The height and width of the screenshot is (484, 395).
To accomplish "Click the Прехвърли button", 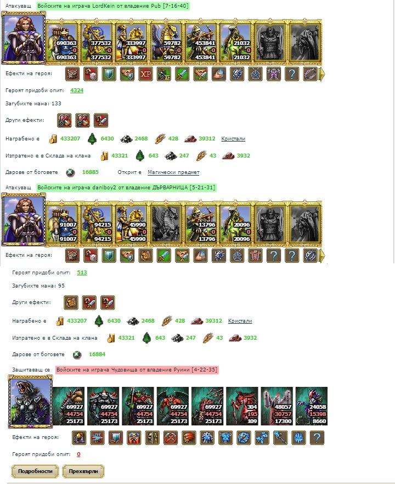I will (83, 471).
